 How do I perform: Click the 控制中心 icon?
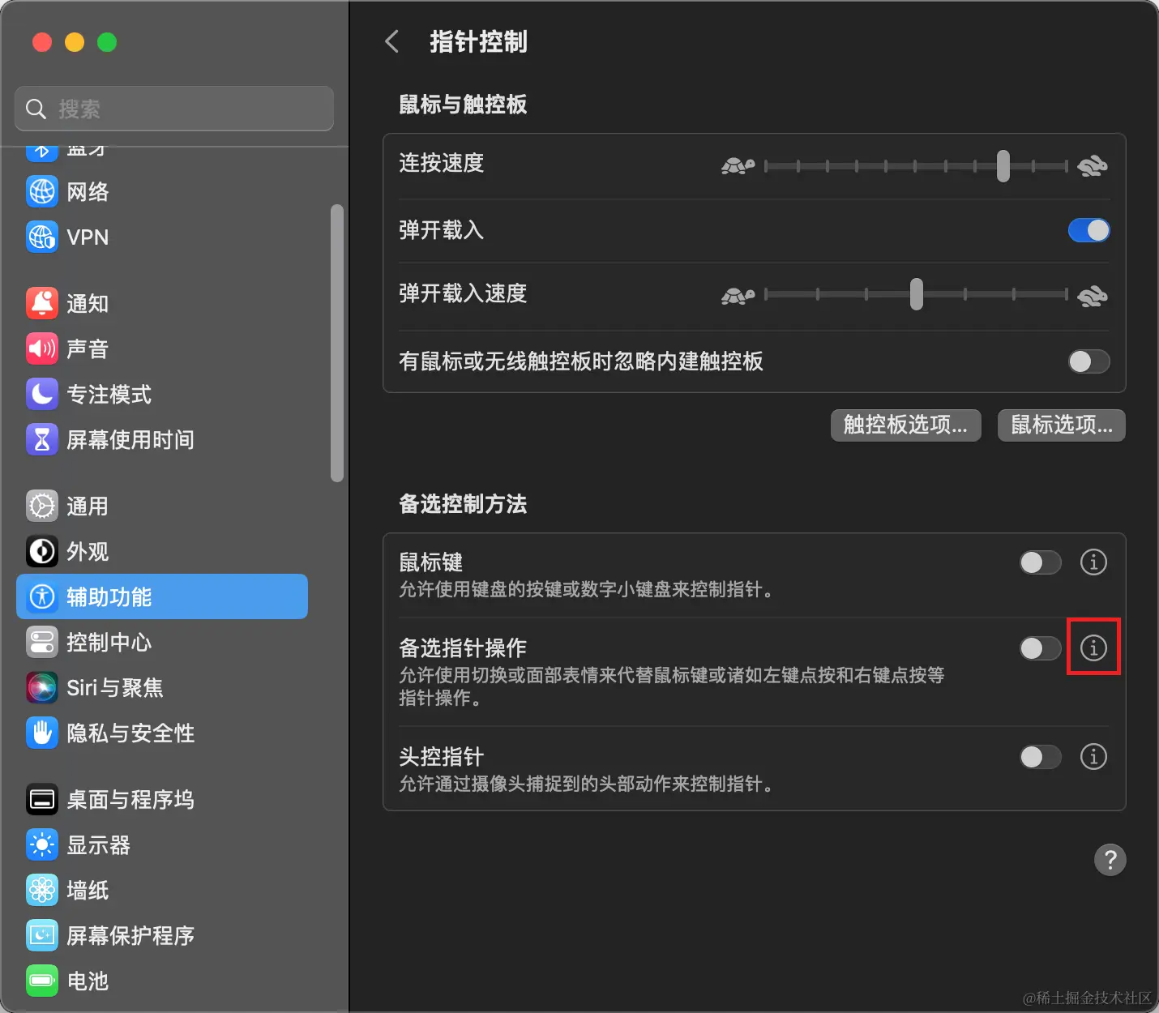click(x=42, y=643)
